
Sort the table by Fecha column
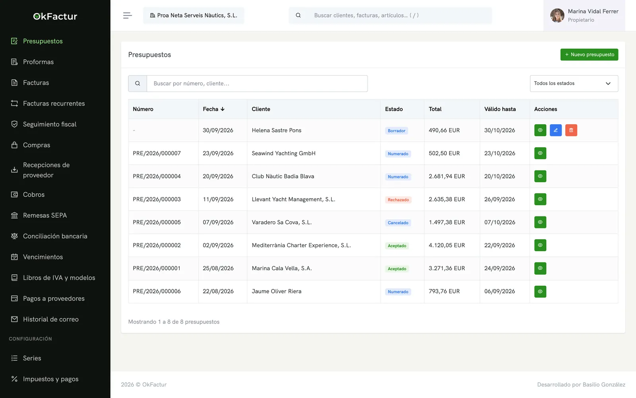[x=213, y=109]
